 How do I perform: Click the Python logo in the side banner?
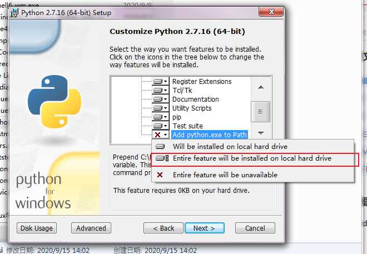coord(54,102)
